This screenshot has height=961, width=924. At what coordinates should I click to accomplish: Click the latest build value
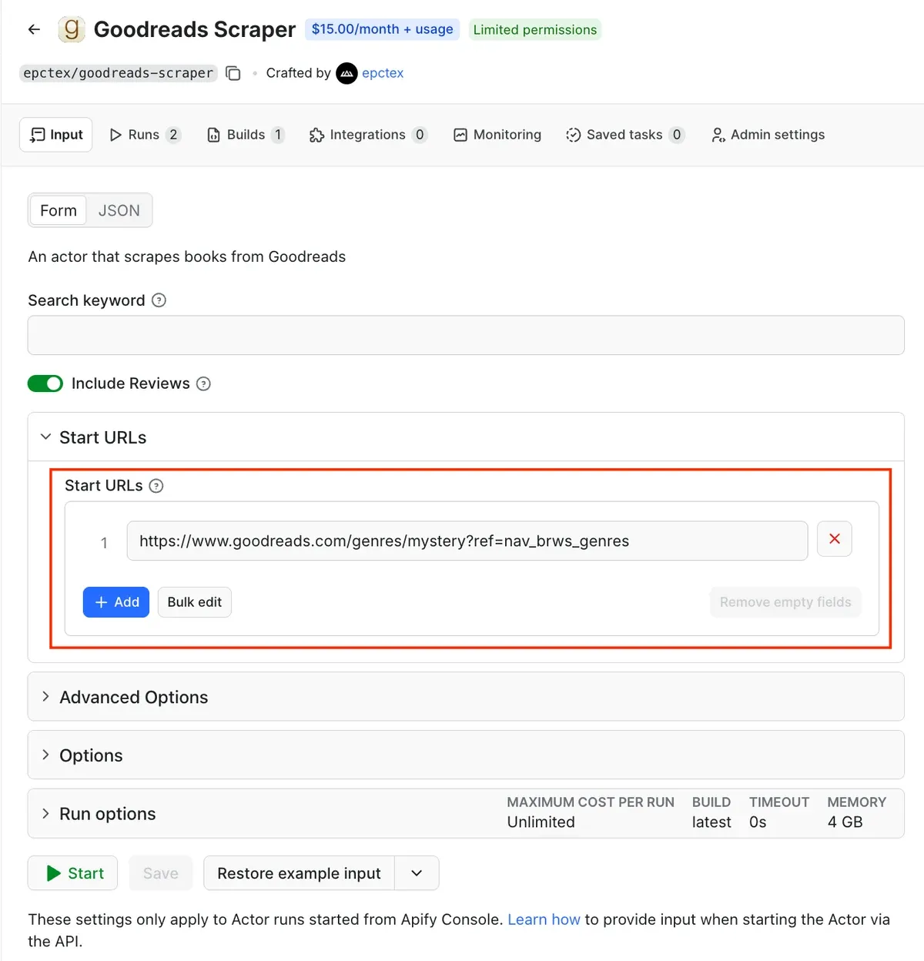[711, 822]
